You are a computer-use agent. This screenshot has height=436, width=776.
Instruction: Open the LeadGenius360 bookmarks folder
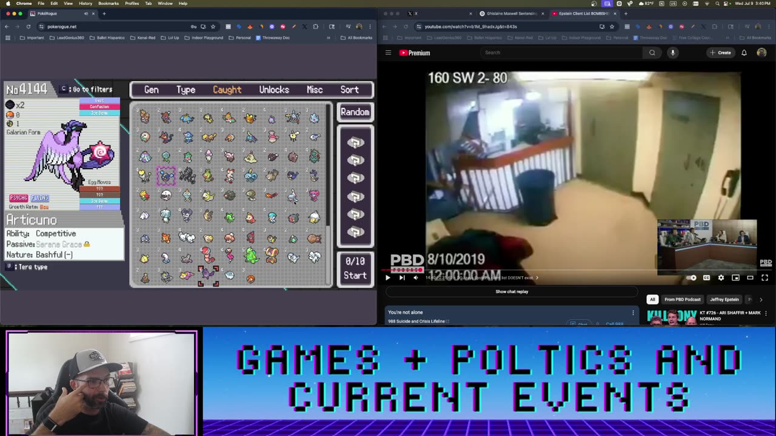pyautogui.click(x=67, y=38)
